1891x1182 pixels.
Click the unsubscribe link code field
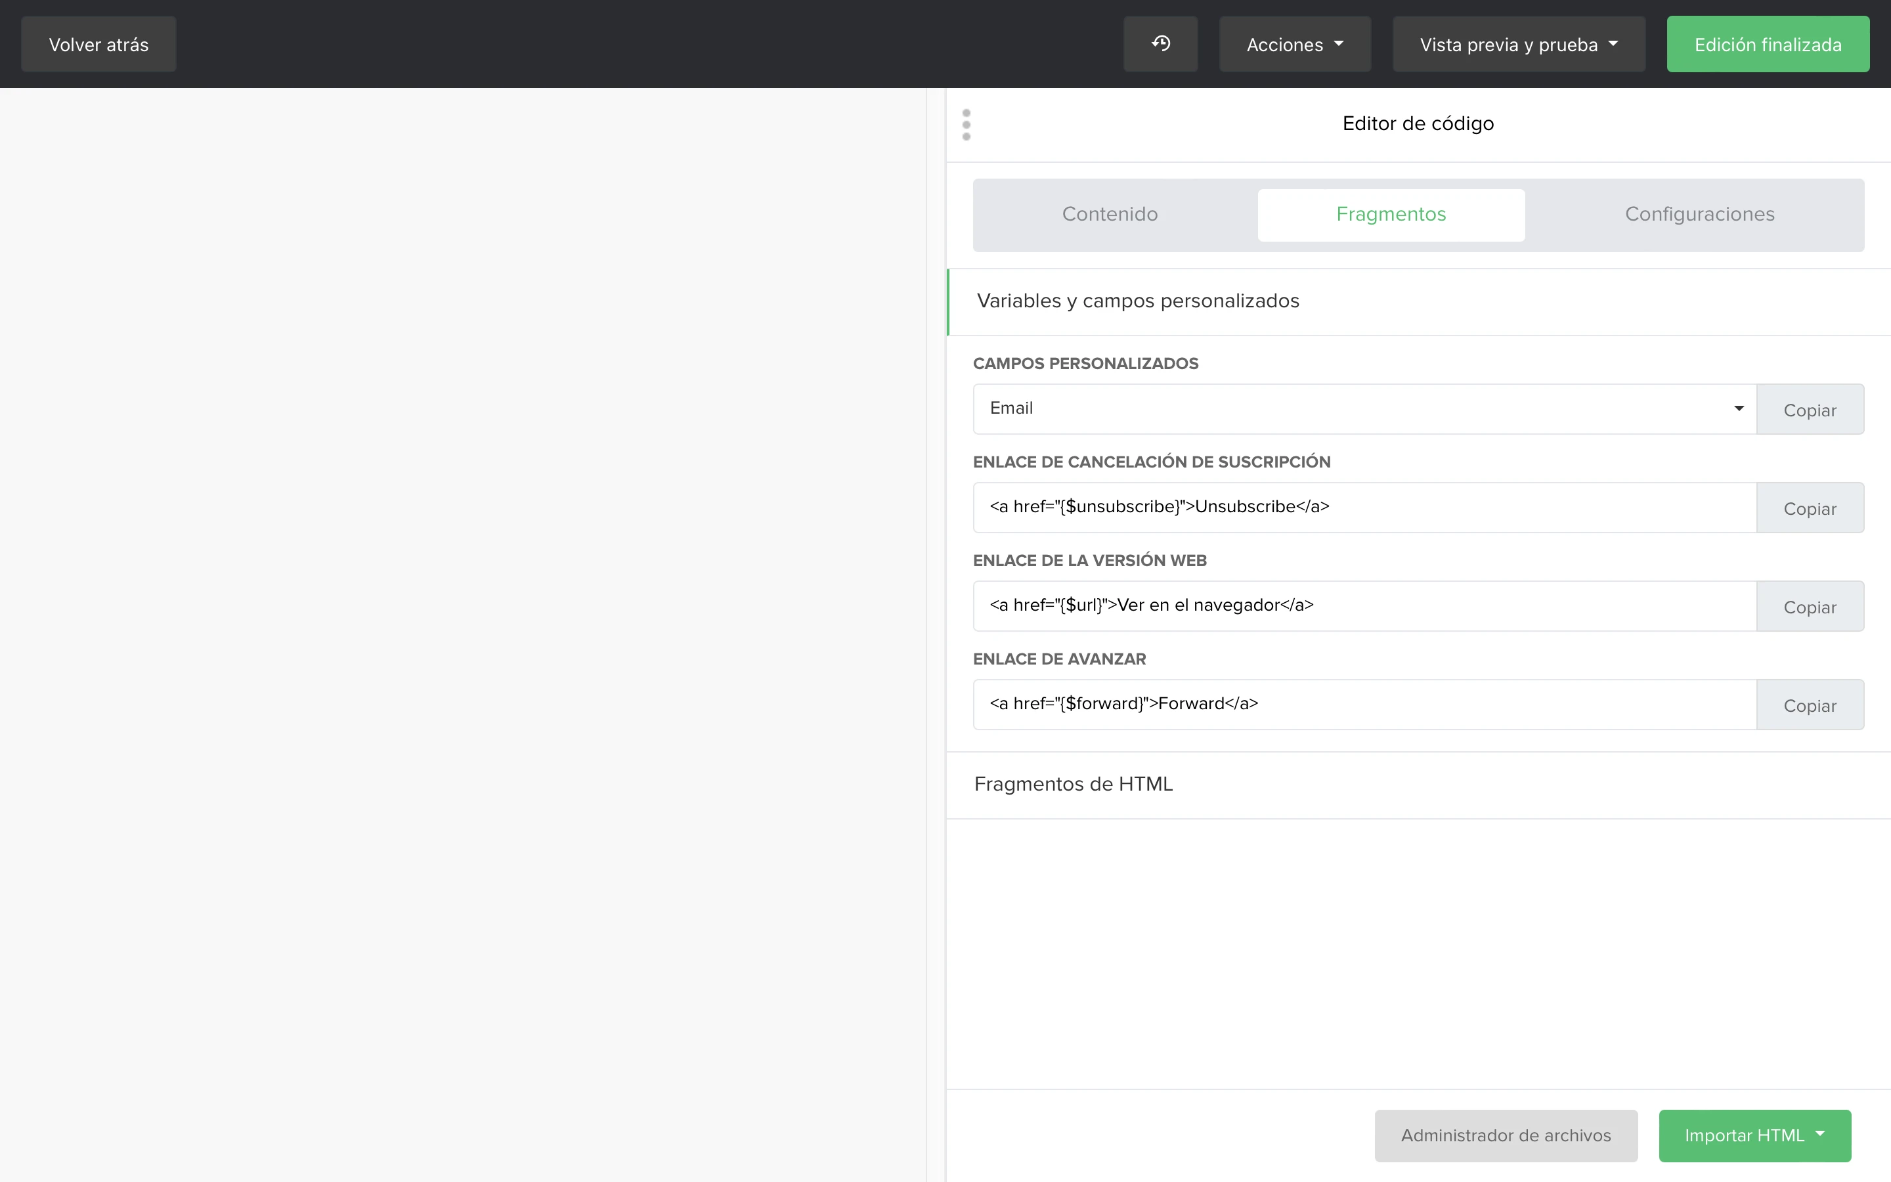pos(1364,508)
